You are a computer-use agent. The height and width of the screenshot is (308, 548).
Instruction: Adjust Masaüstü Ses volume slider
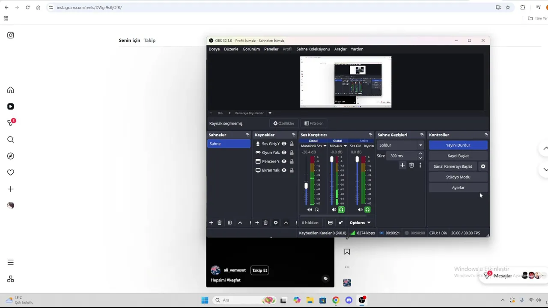306,186
